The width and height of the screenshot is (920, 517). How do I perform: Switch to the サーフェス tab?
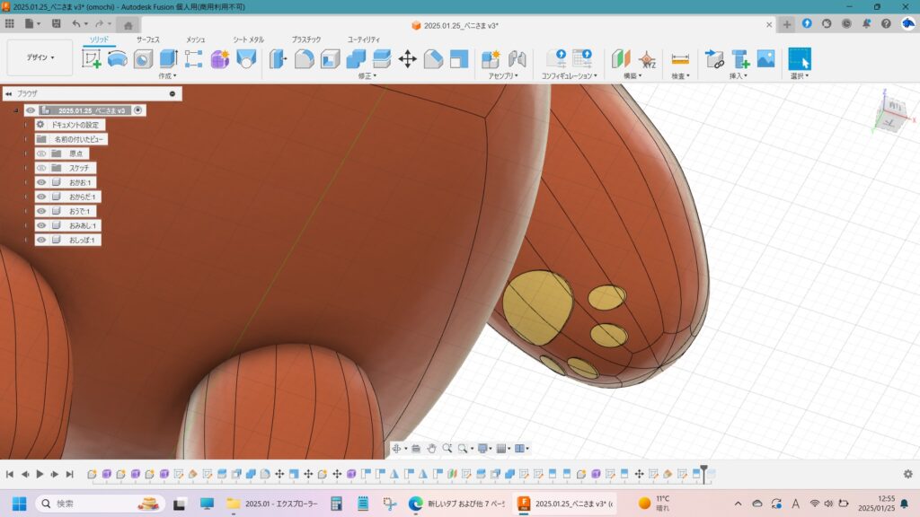pos(147,39)
